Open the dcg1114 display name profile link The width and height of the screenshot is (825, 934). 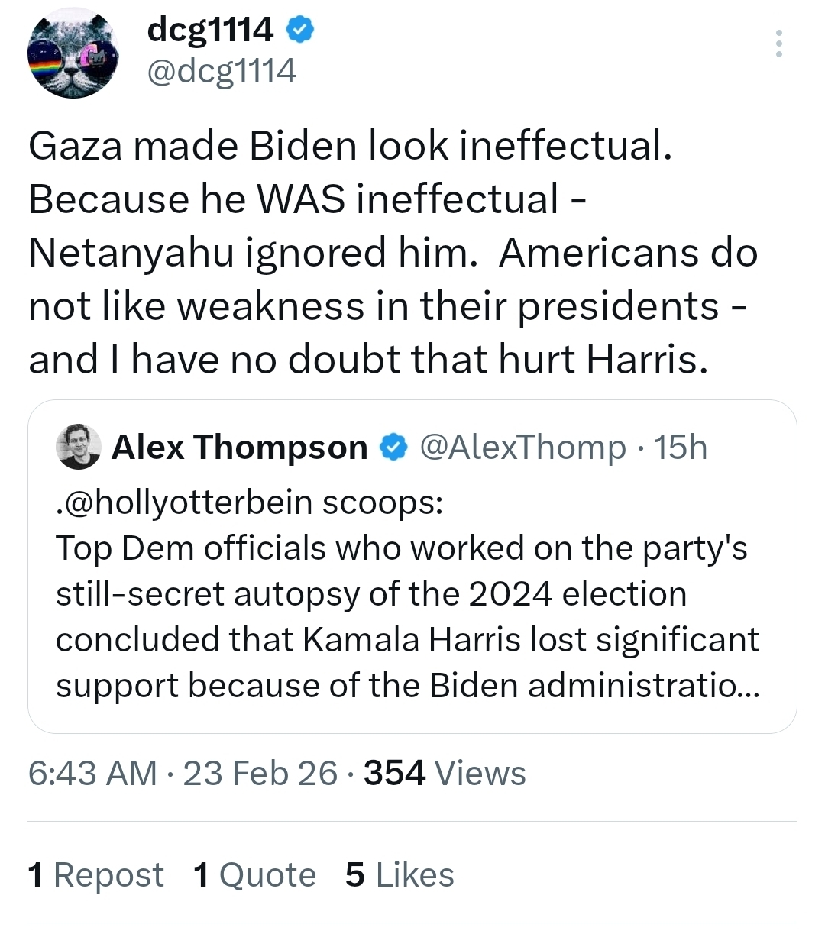[210, 30]
